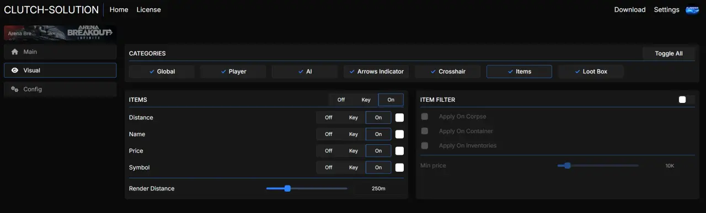This screenshot has height=213, width=706.
Task: Open the Home page link
Action: coord(119,10)
